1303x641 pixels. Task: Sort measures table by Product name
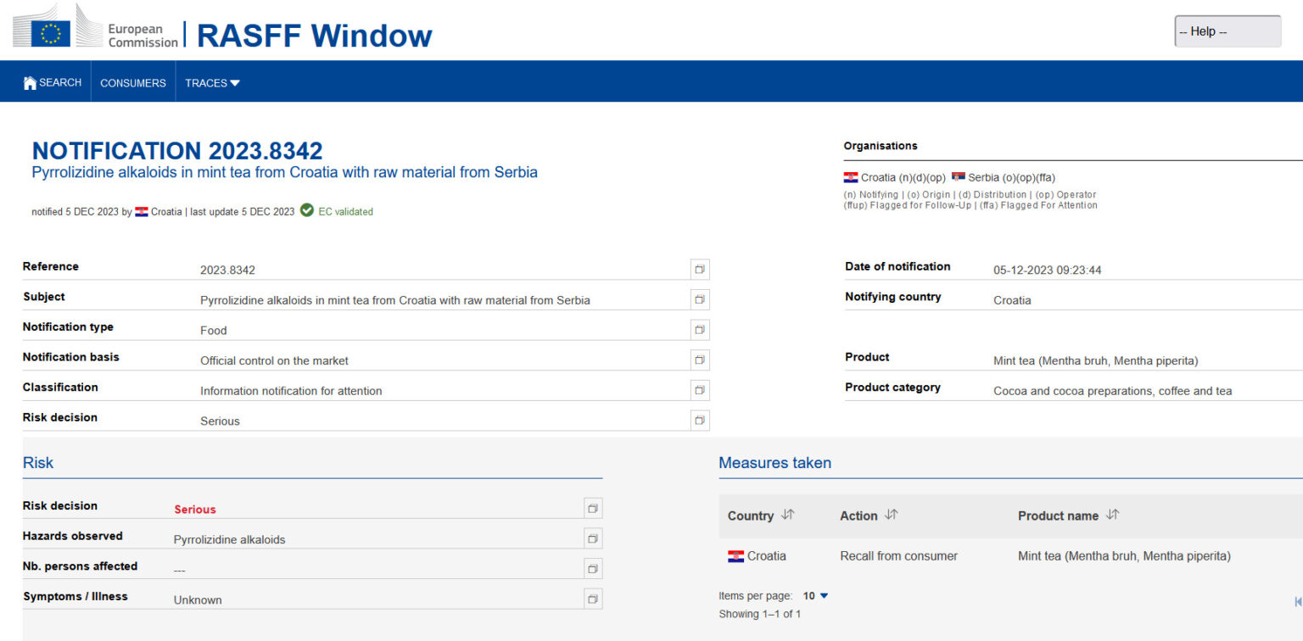(1113, 516)
